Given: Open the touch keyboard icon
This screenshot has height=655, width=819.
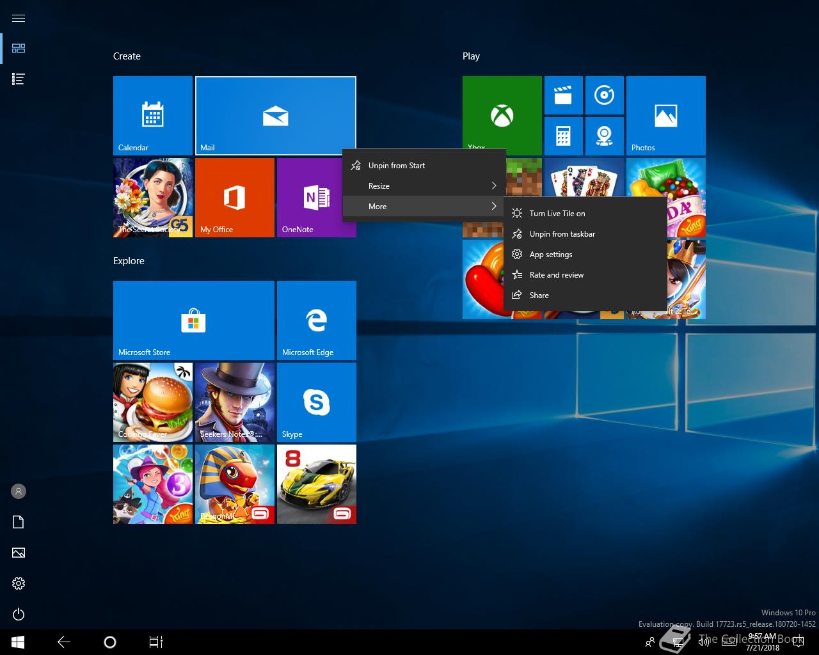Looking at the screenshot, I should pos(729,642).
